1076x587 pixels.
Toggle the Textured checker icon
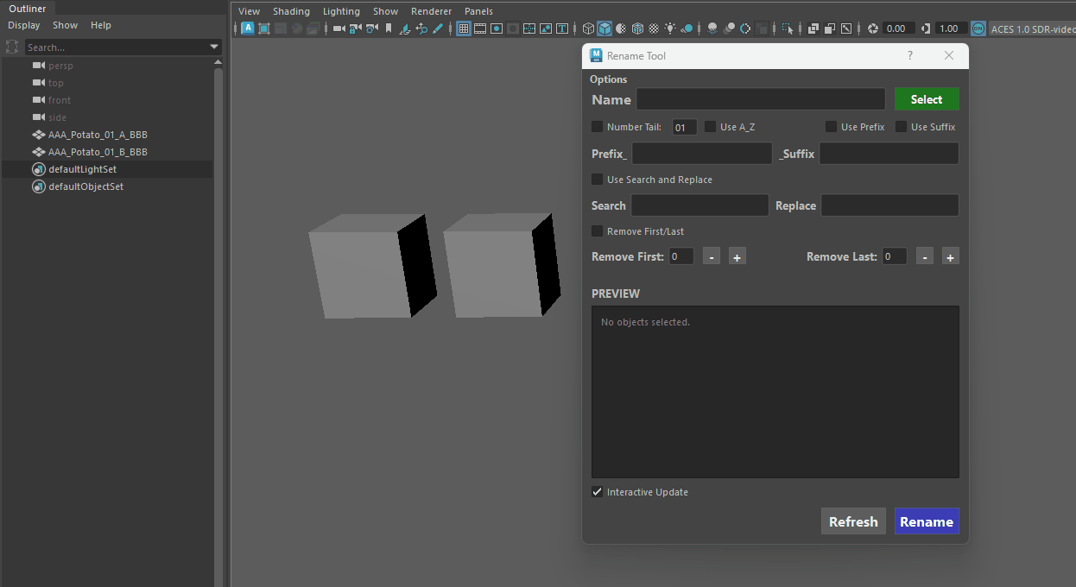click(654, 28)
